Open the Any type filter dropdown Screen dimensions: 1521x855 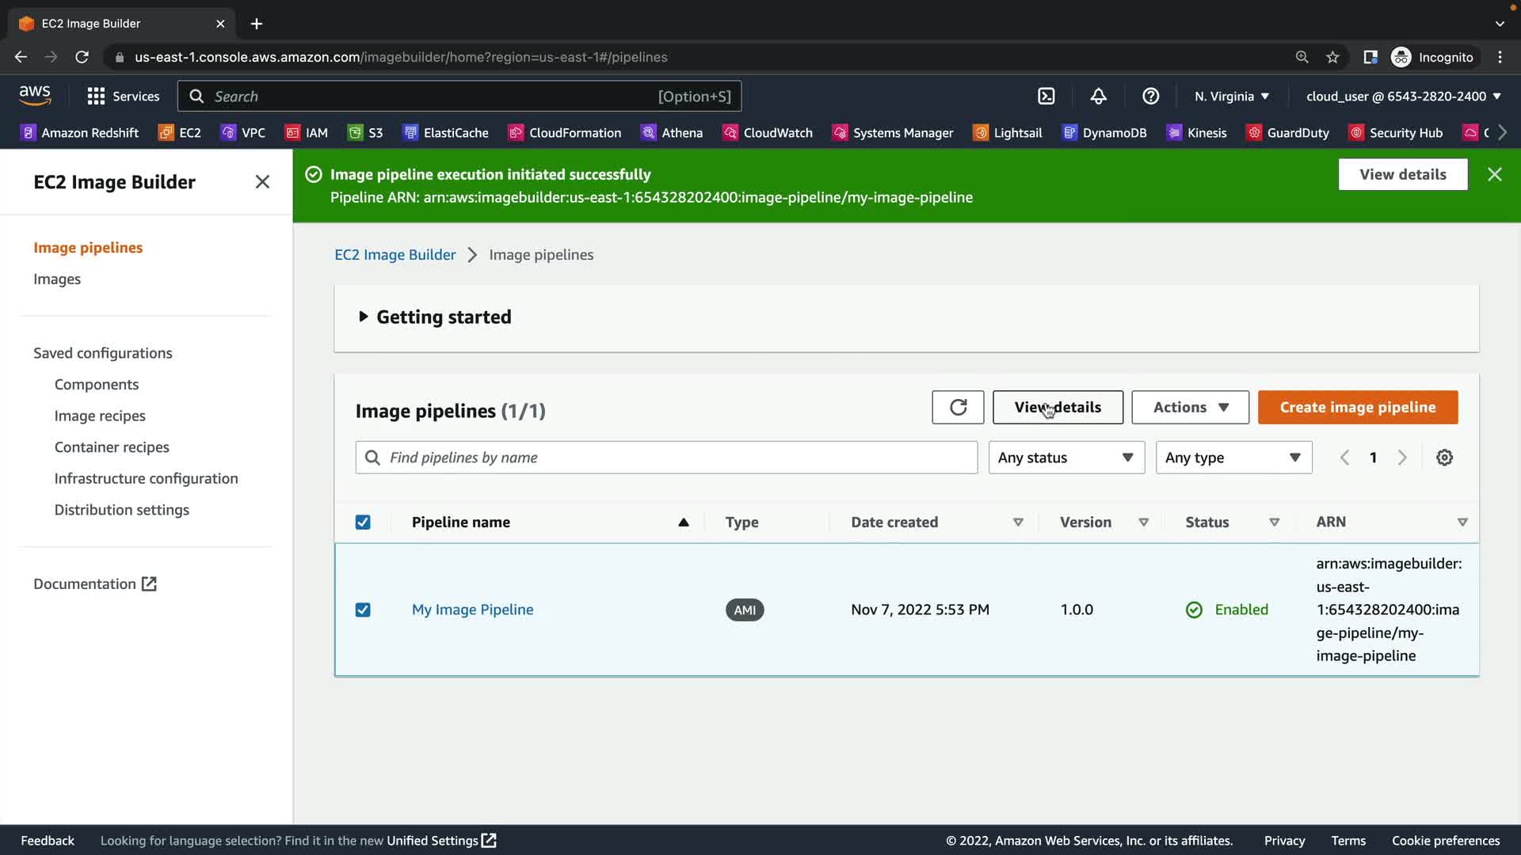pyautogui.click(x=1233, y=458)
